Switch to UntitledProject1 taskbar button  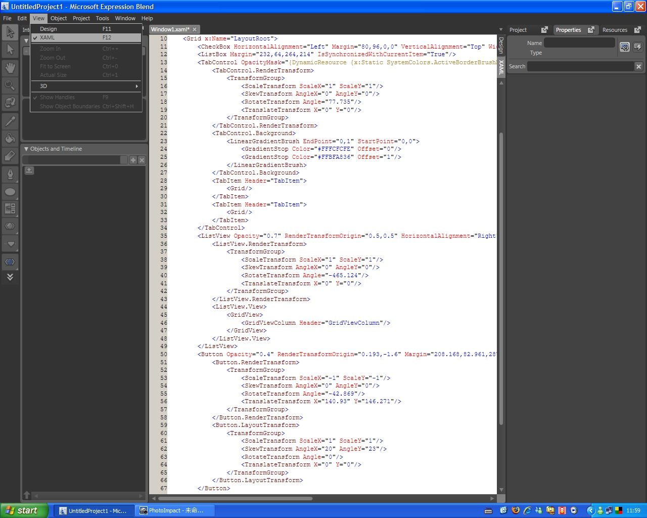click(x=94, y=510)
